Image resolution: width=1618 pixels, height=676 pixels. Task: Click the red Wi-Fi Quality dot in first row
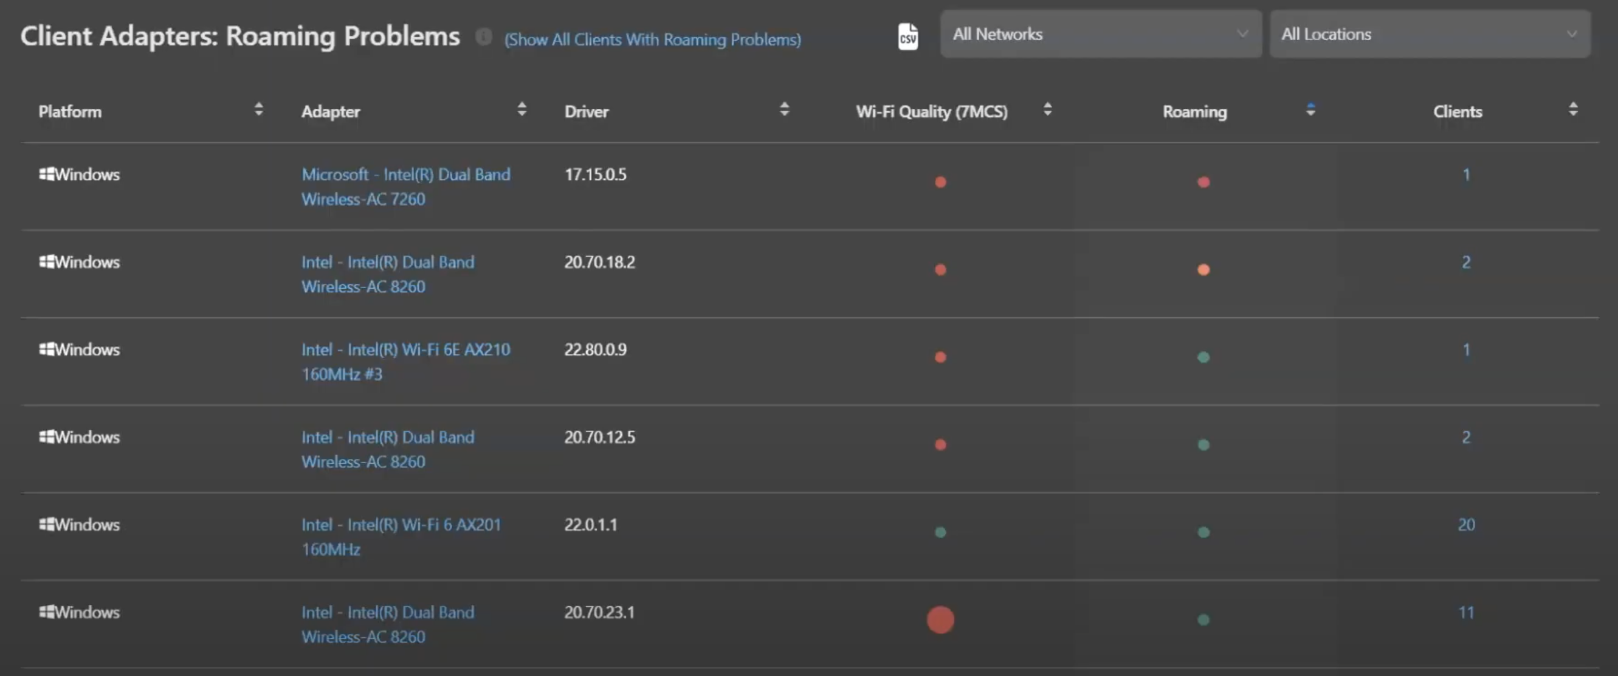click(x=940, y=182)
